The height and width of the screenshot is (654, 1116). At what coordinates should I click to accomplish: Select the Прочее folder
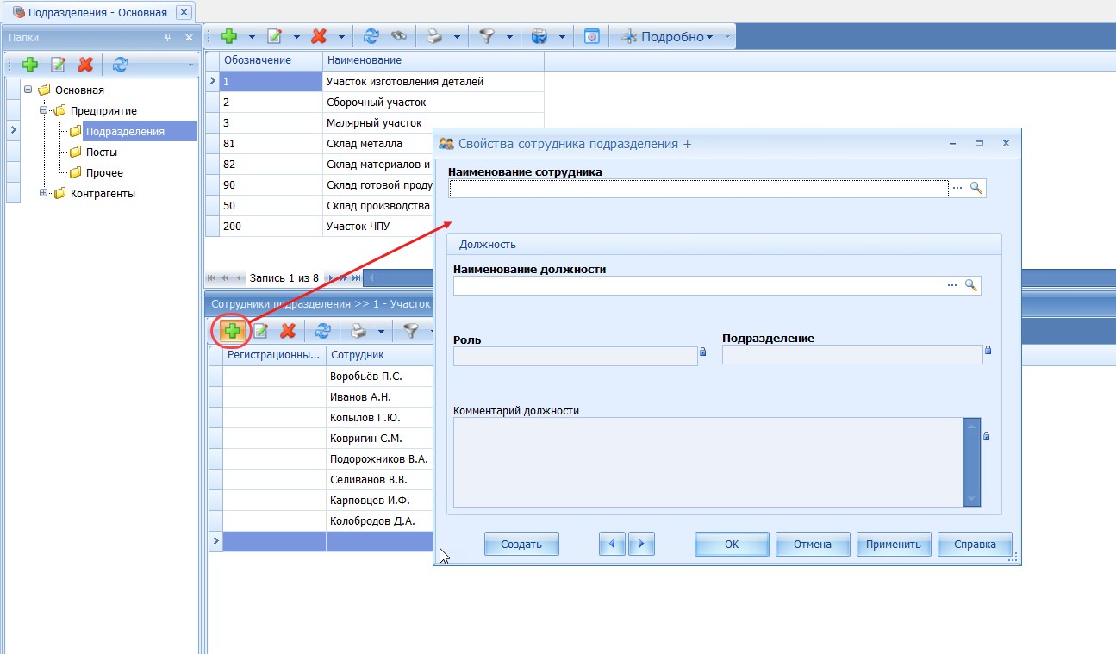104,172
